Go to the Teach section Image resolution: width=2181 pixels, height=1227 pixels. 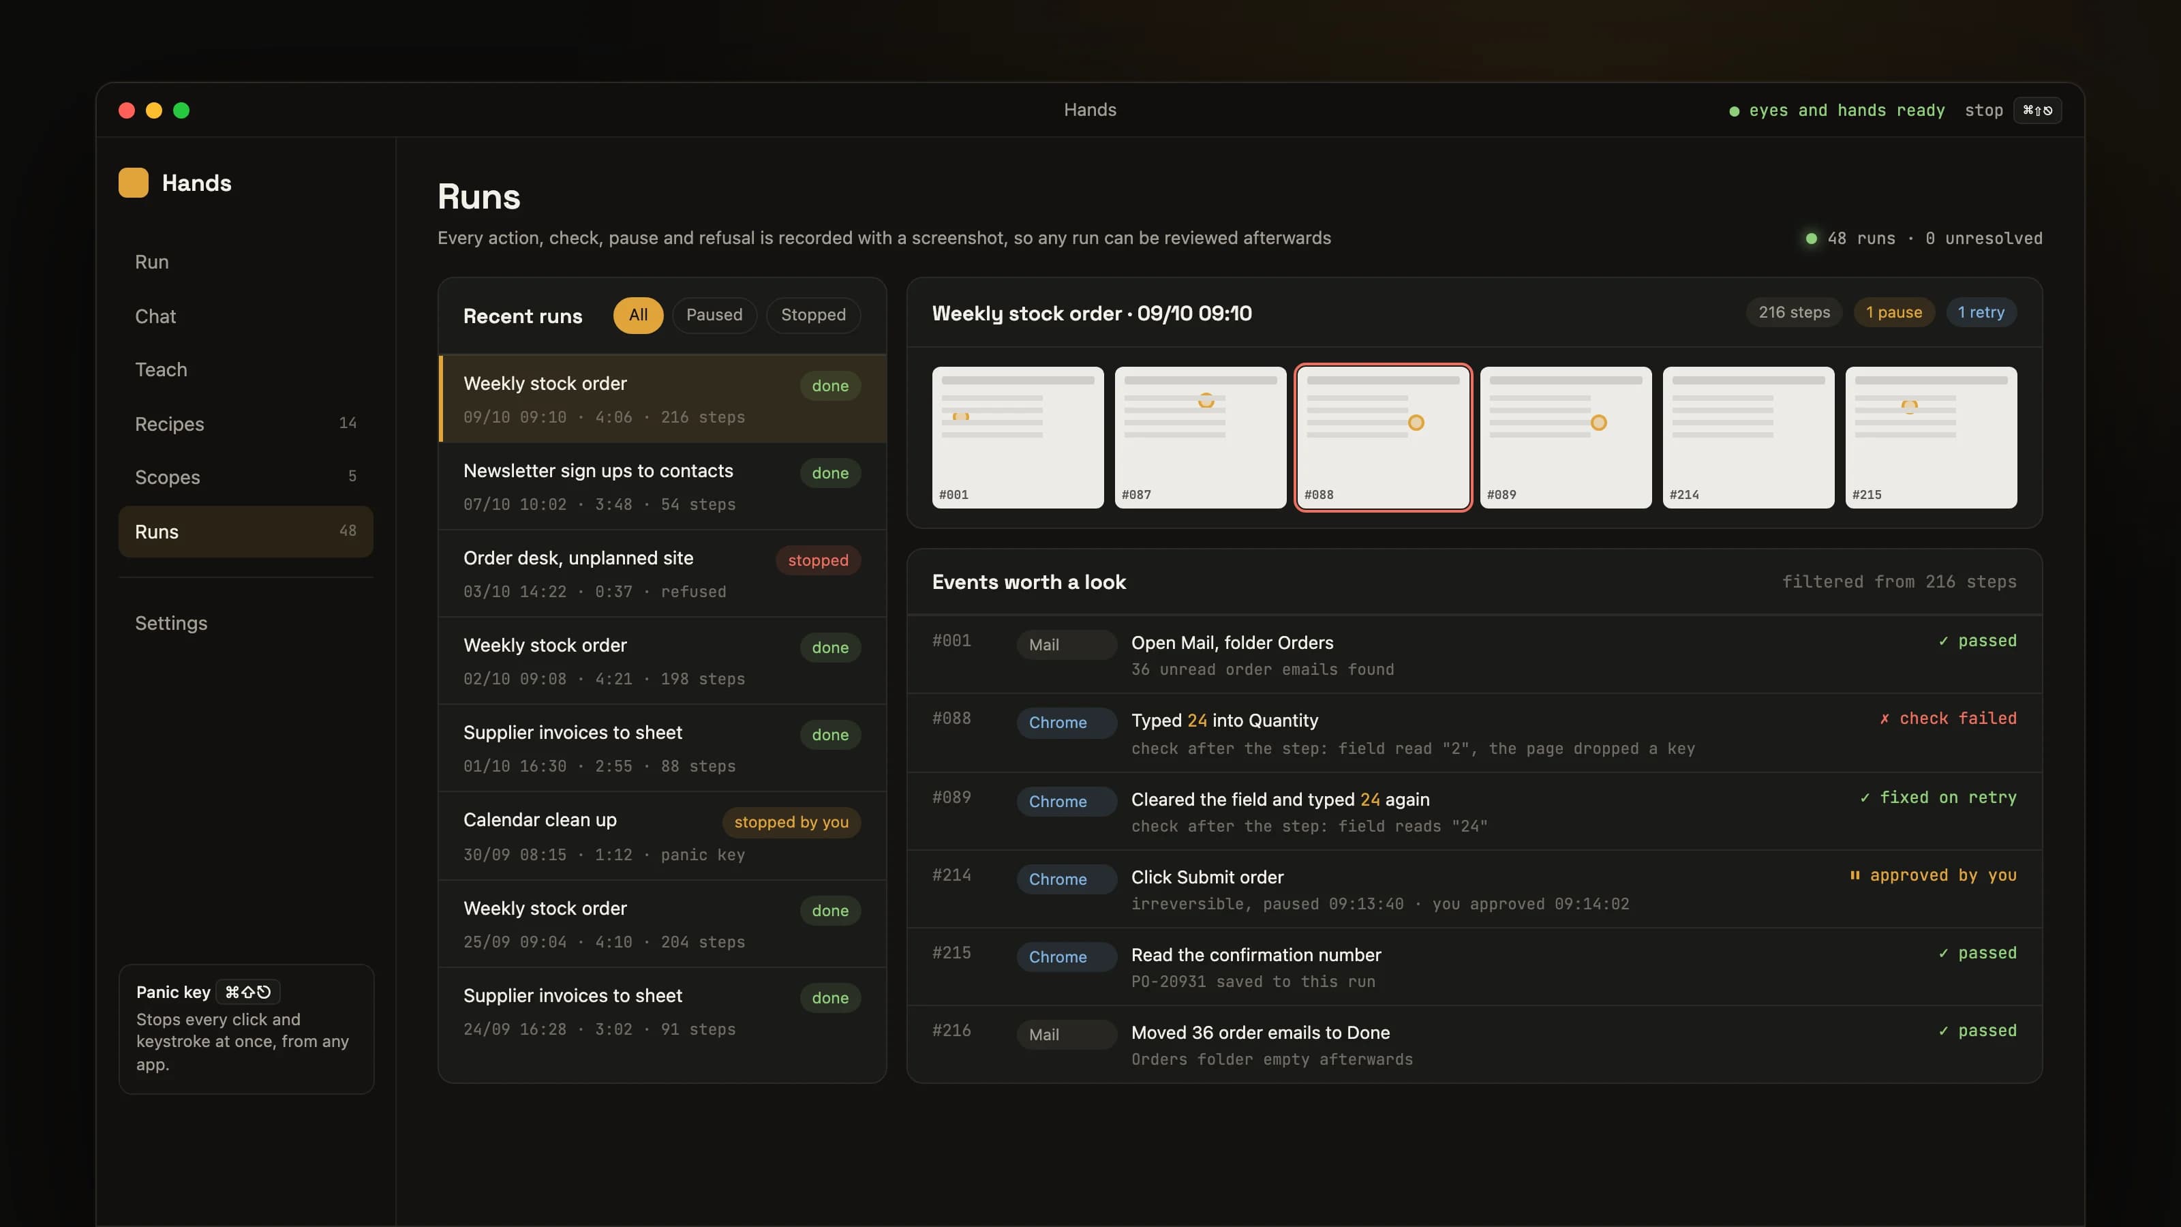click(245, 369)
